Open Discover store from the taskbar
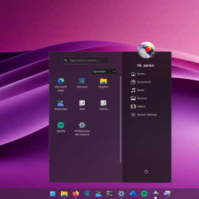This screenshot has width=199, height=199. (87, 194)
